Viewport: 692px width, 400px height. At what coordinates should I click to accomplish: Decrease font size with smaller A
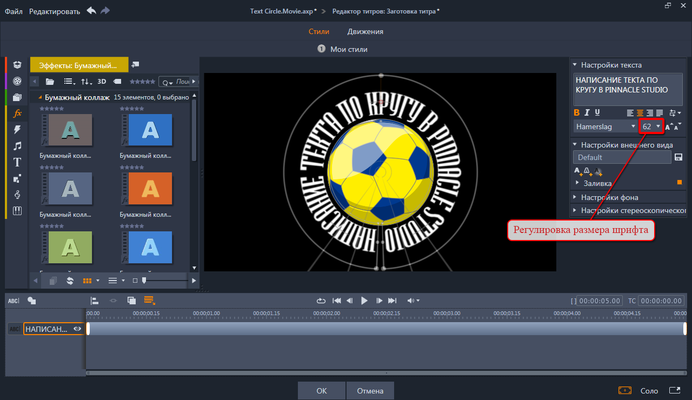[x=678, y=126]
